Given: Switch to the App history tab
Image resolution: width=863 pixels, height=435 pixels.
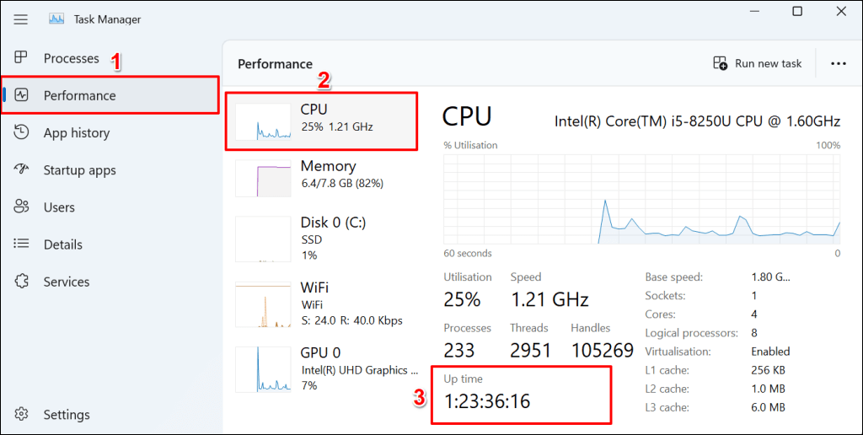Looking at the screenshot, I should pyautogui.click(x=77, y=132).
